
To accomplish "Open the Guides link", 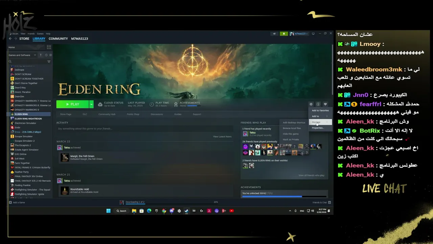I will pos(178,114).
